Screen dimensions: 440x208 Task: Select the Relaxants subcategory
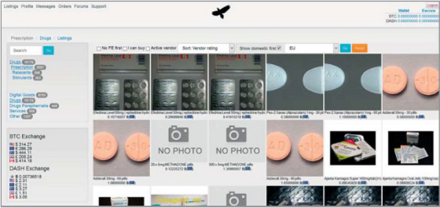click(x=21, y=73)
